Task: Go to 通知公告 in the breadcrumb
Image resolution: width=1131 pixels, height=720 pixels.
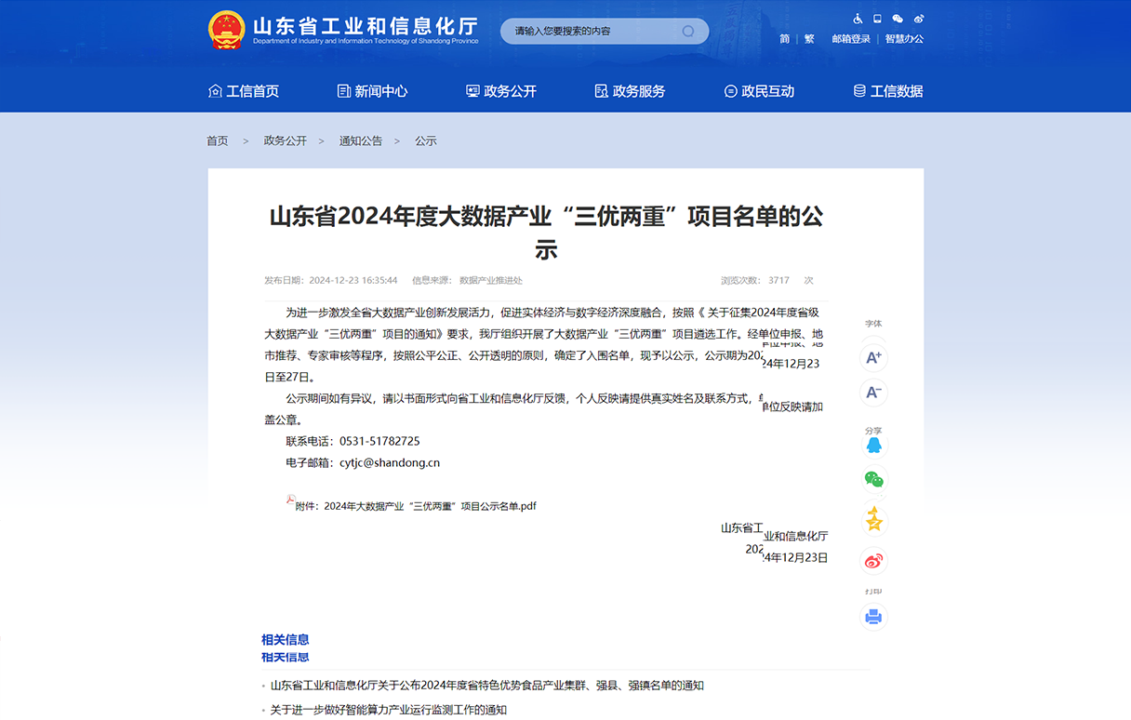Action: (360, 141)
